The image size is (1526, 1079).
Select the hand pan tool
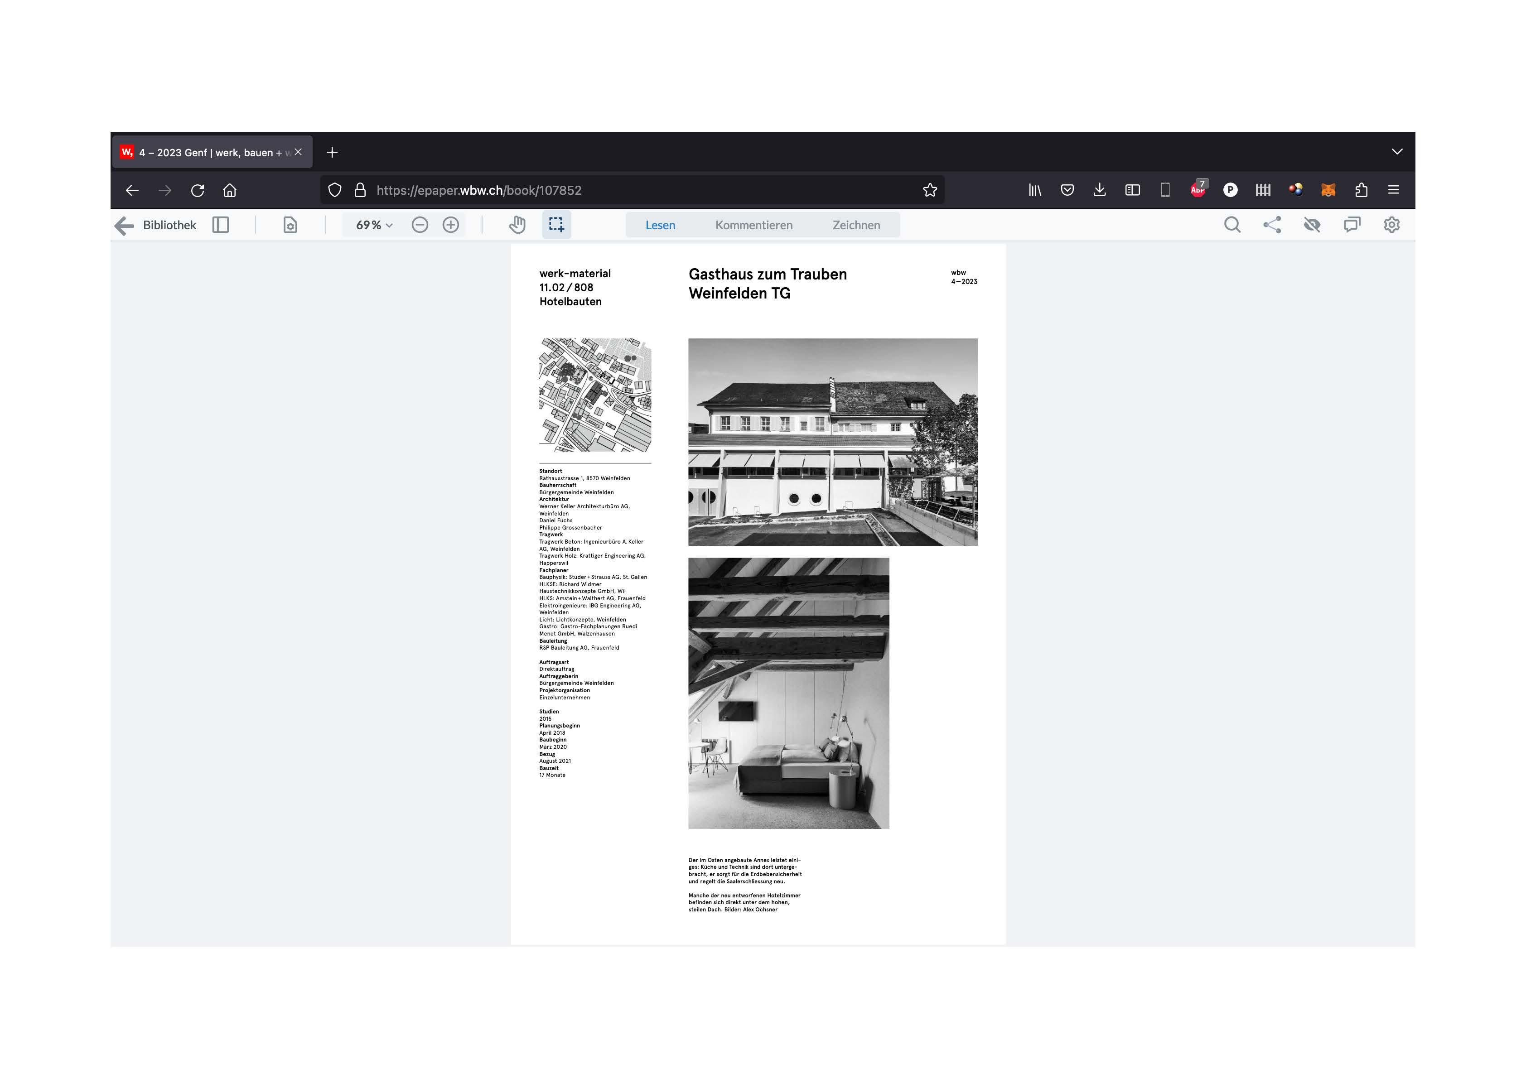[517, 225]
